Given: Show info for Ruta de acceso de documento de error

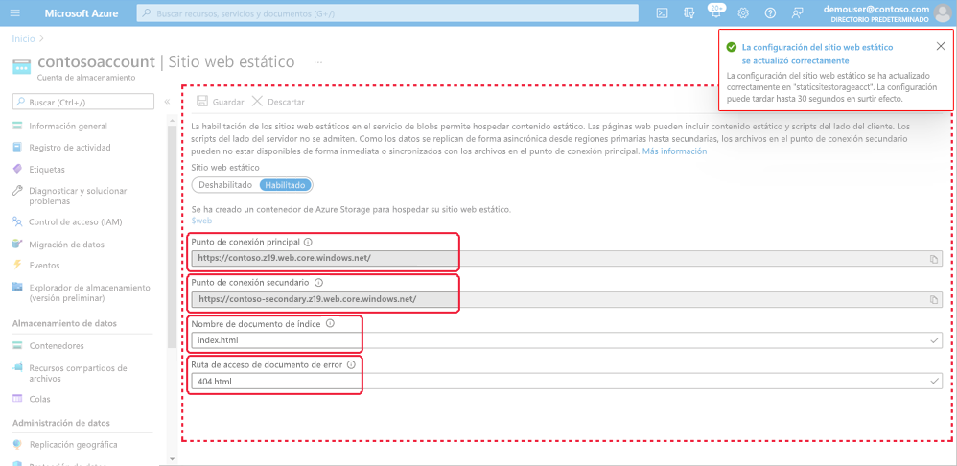Looking at the screenshot, I should pos(351,364).
